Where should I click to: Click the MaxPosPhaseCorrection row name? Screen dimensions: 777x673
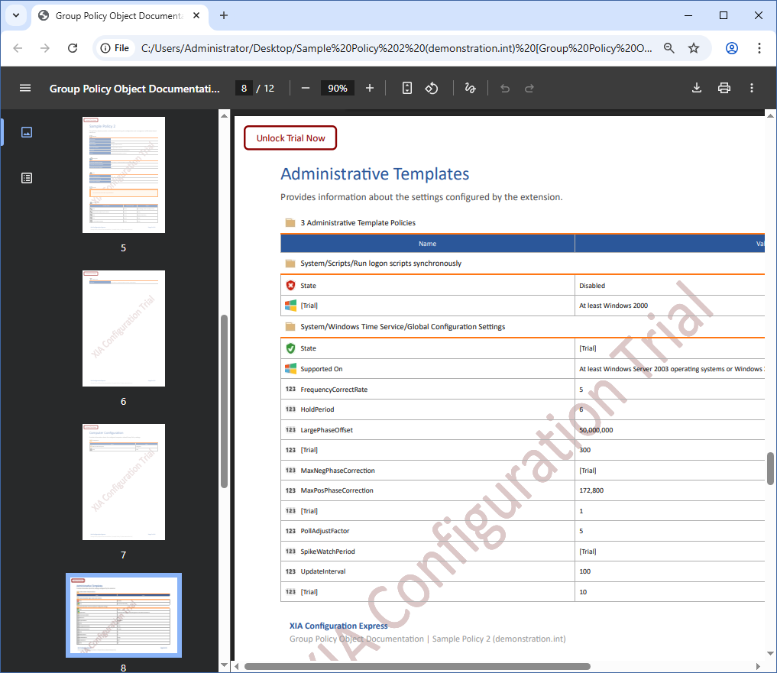(337, 490)
